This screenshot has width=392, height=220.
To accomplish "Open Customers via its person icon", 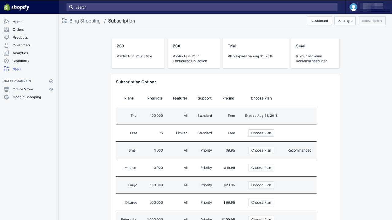I will click(x=6, y=45).
